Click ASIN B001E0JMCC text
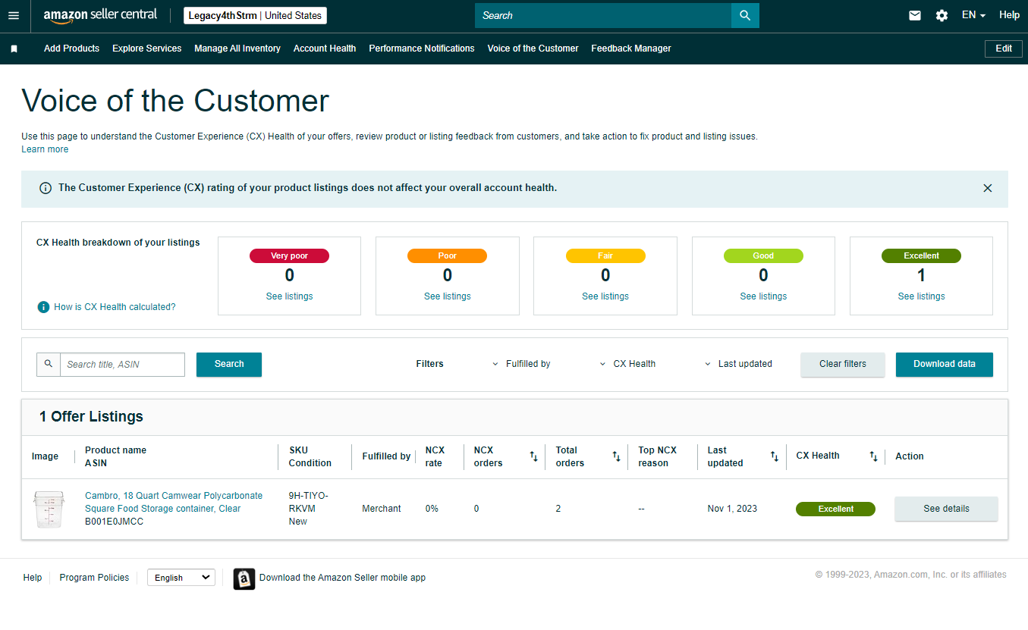Viewport: 1028px width, 630px height. (114, 522)
